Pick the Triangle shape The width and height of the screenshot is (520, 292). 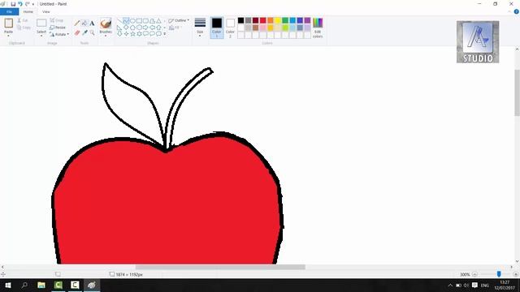159,21
